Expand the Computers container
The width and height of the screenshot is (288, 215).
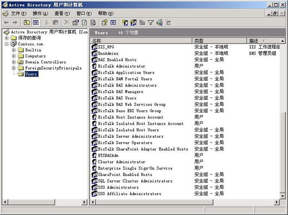pyautogui.click(x=14, y=56)
